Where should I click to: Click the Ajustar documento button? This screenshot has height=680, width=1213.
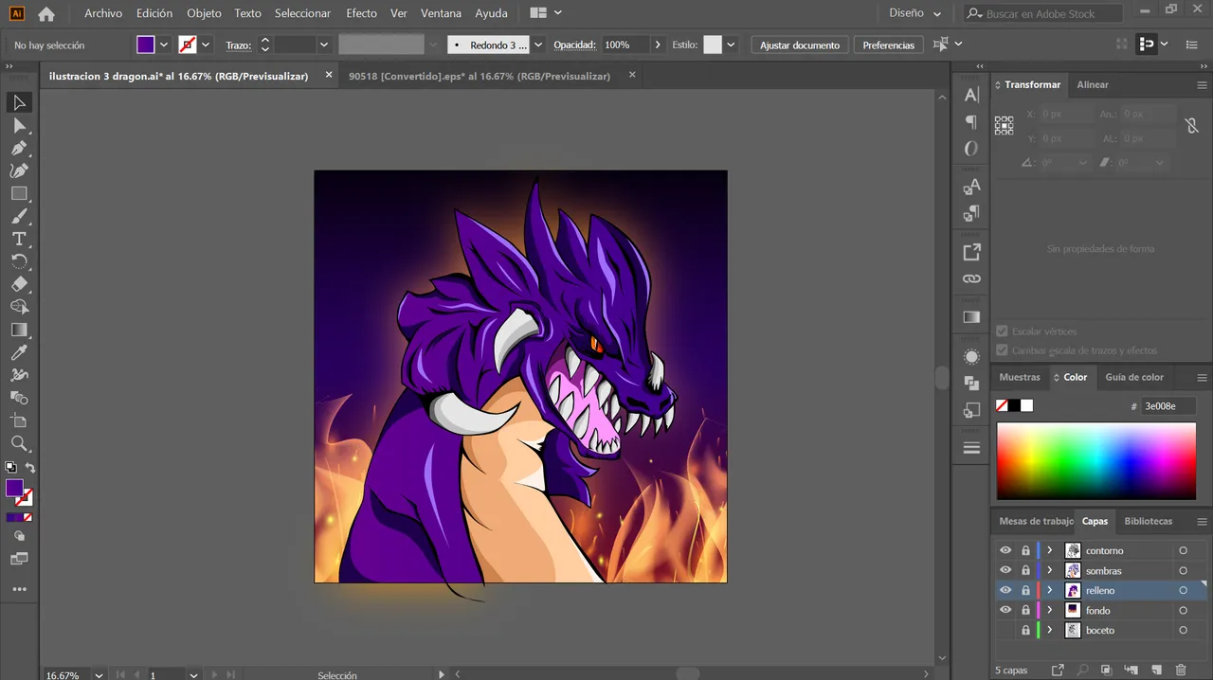[800, 45]
